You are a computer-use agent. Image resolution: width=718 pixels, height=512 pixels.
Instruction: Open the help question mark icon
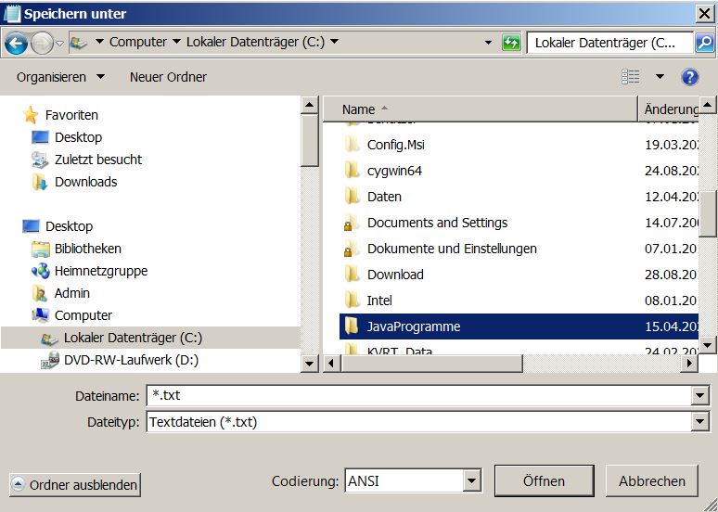click(x=689, y=77)
